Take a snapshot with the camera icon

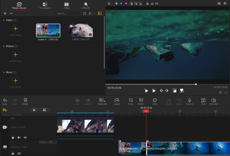(219, 3)
